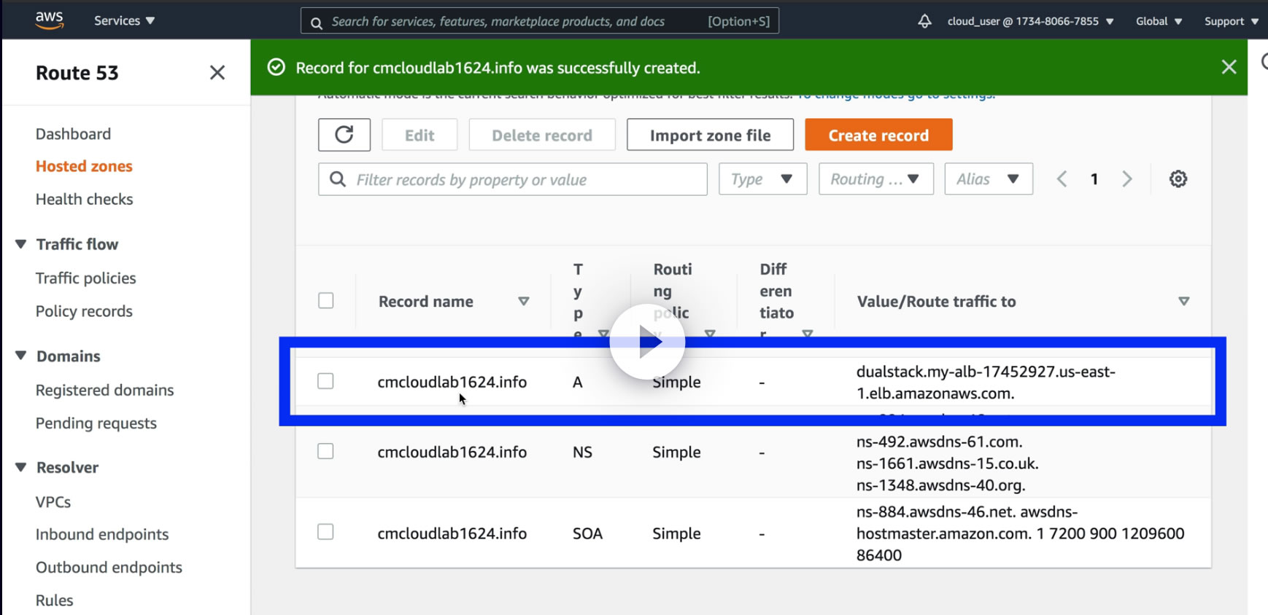Click the Create record button
The image size is (1268, 615).
878,135
